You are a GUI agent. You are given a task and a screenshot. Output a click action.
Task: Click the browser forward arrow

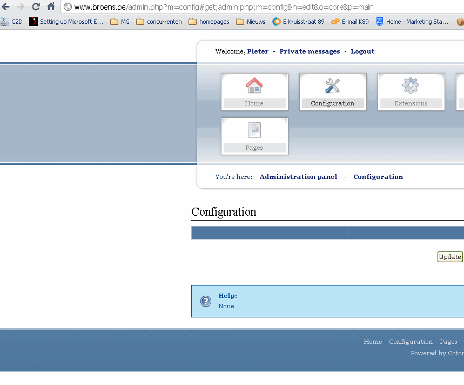[x=21, y=6]
